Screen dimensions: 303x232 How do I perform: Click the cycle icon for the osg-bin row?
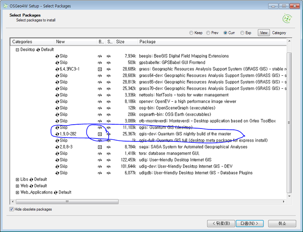click(57, 108)
